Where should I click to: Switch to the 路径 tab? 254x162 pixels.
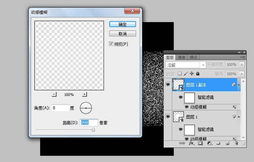[x=193, y=57]
